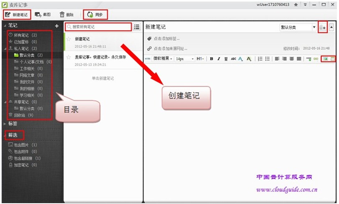Filter notes by 包含图片 (1)

23,145
